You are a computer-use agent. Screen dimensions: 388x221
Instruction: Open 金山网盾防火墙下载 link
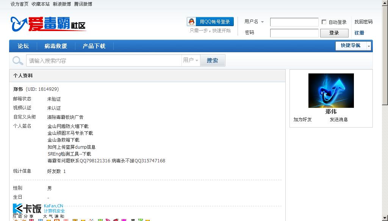68,126
